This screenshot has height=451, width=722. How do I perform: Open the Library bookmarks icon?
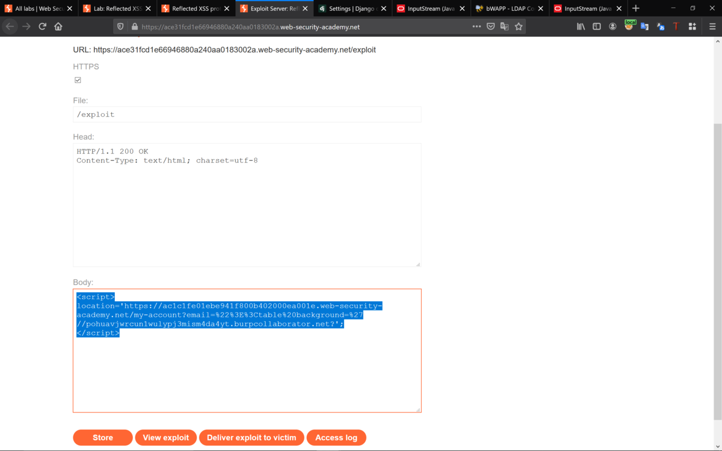(x=581, y=26)
